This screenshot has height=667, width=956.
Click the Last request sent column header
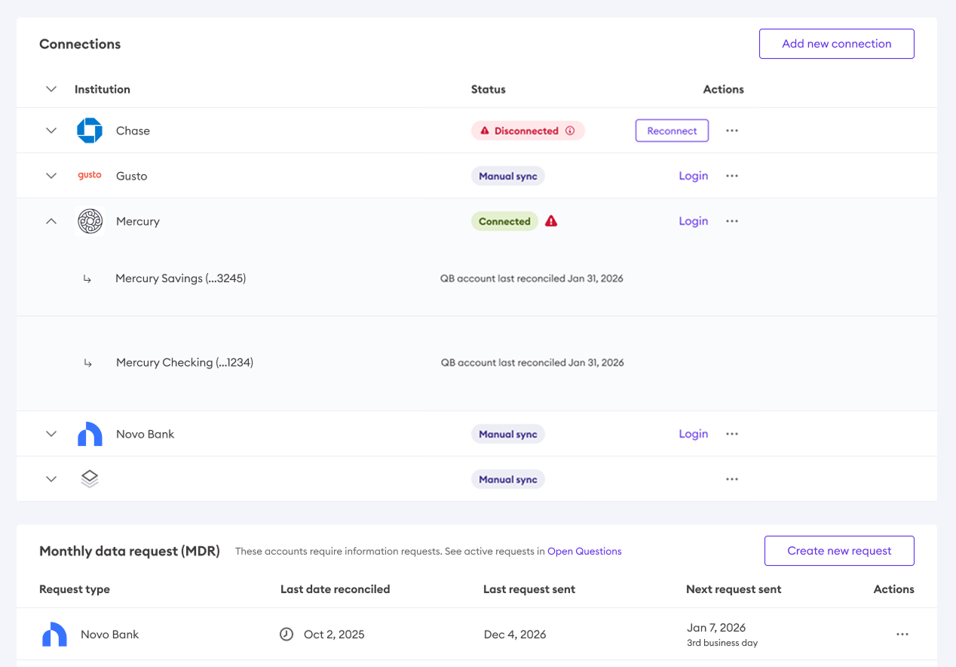[529, 589]
